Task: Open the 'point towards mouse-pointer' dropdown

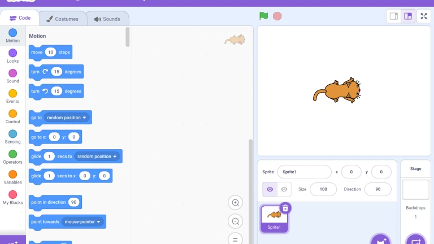Action: 83,221
